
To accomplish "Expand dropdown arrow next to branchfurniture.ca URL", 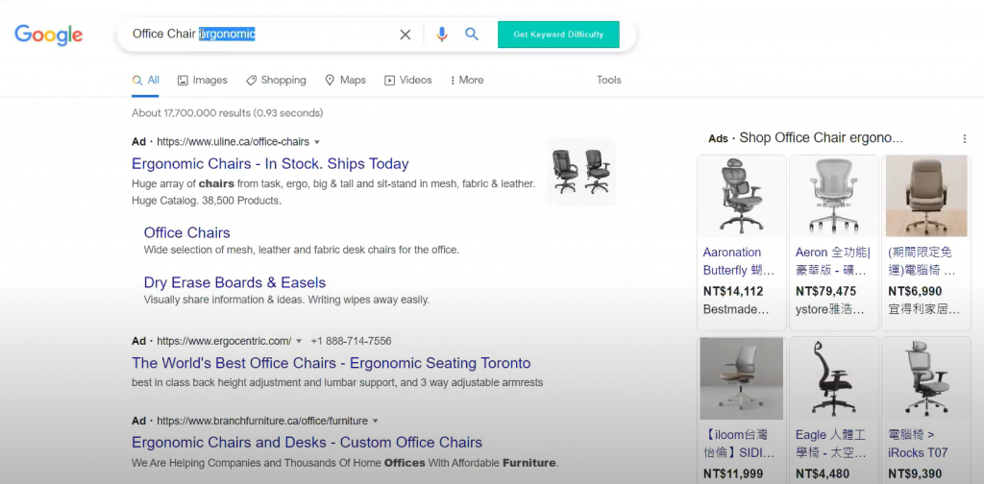I will [375, 421].
